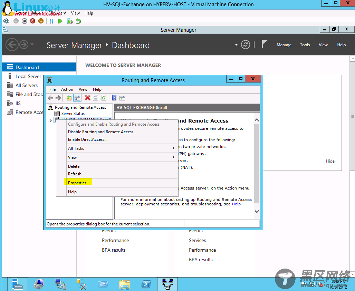355x291 pixels.
Task: Toggle the Show/Hide Console Tree icon
Action: (x=77, y=98)
